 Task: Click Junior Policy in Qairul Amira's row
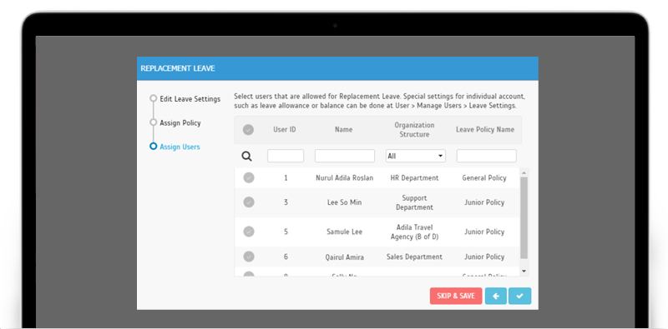click(484, 257)
